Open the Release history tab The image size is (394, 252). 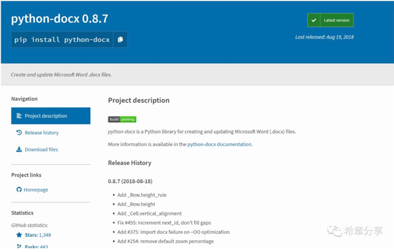42,132
